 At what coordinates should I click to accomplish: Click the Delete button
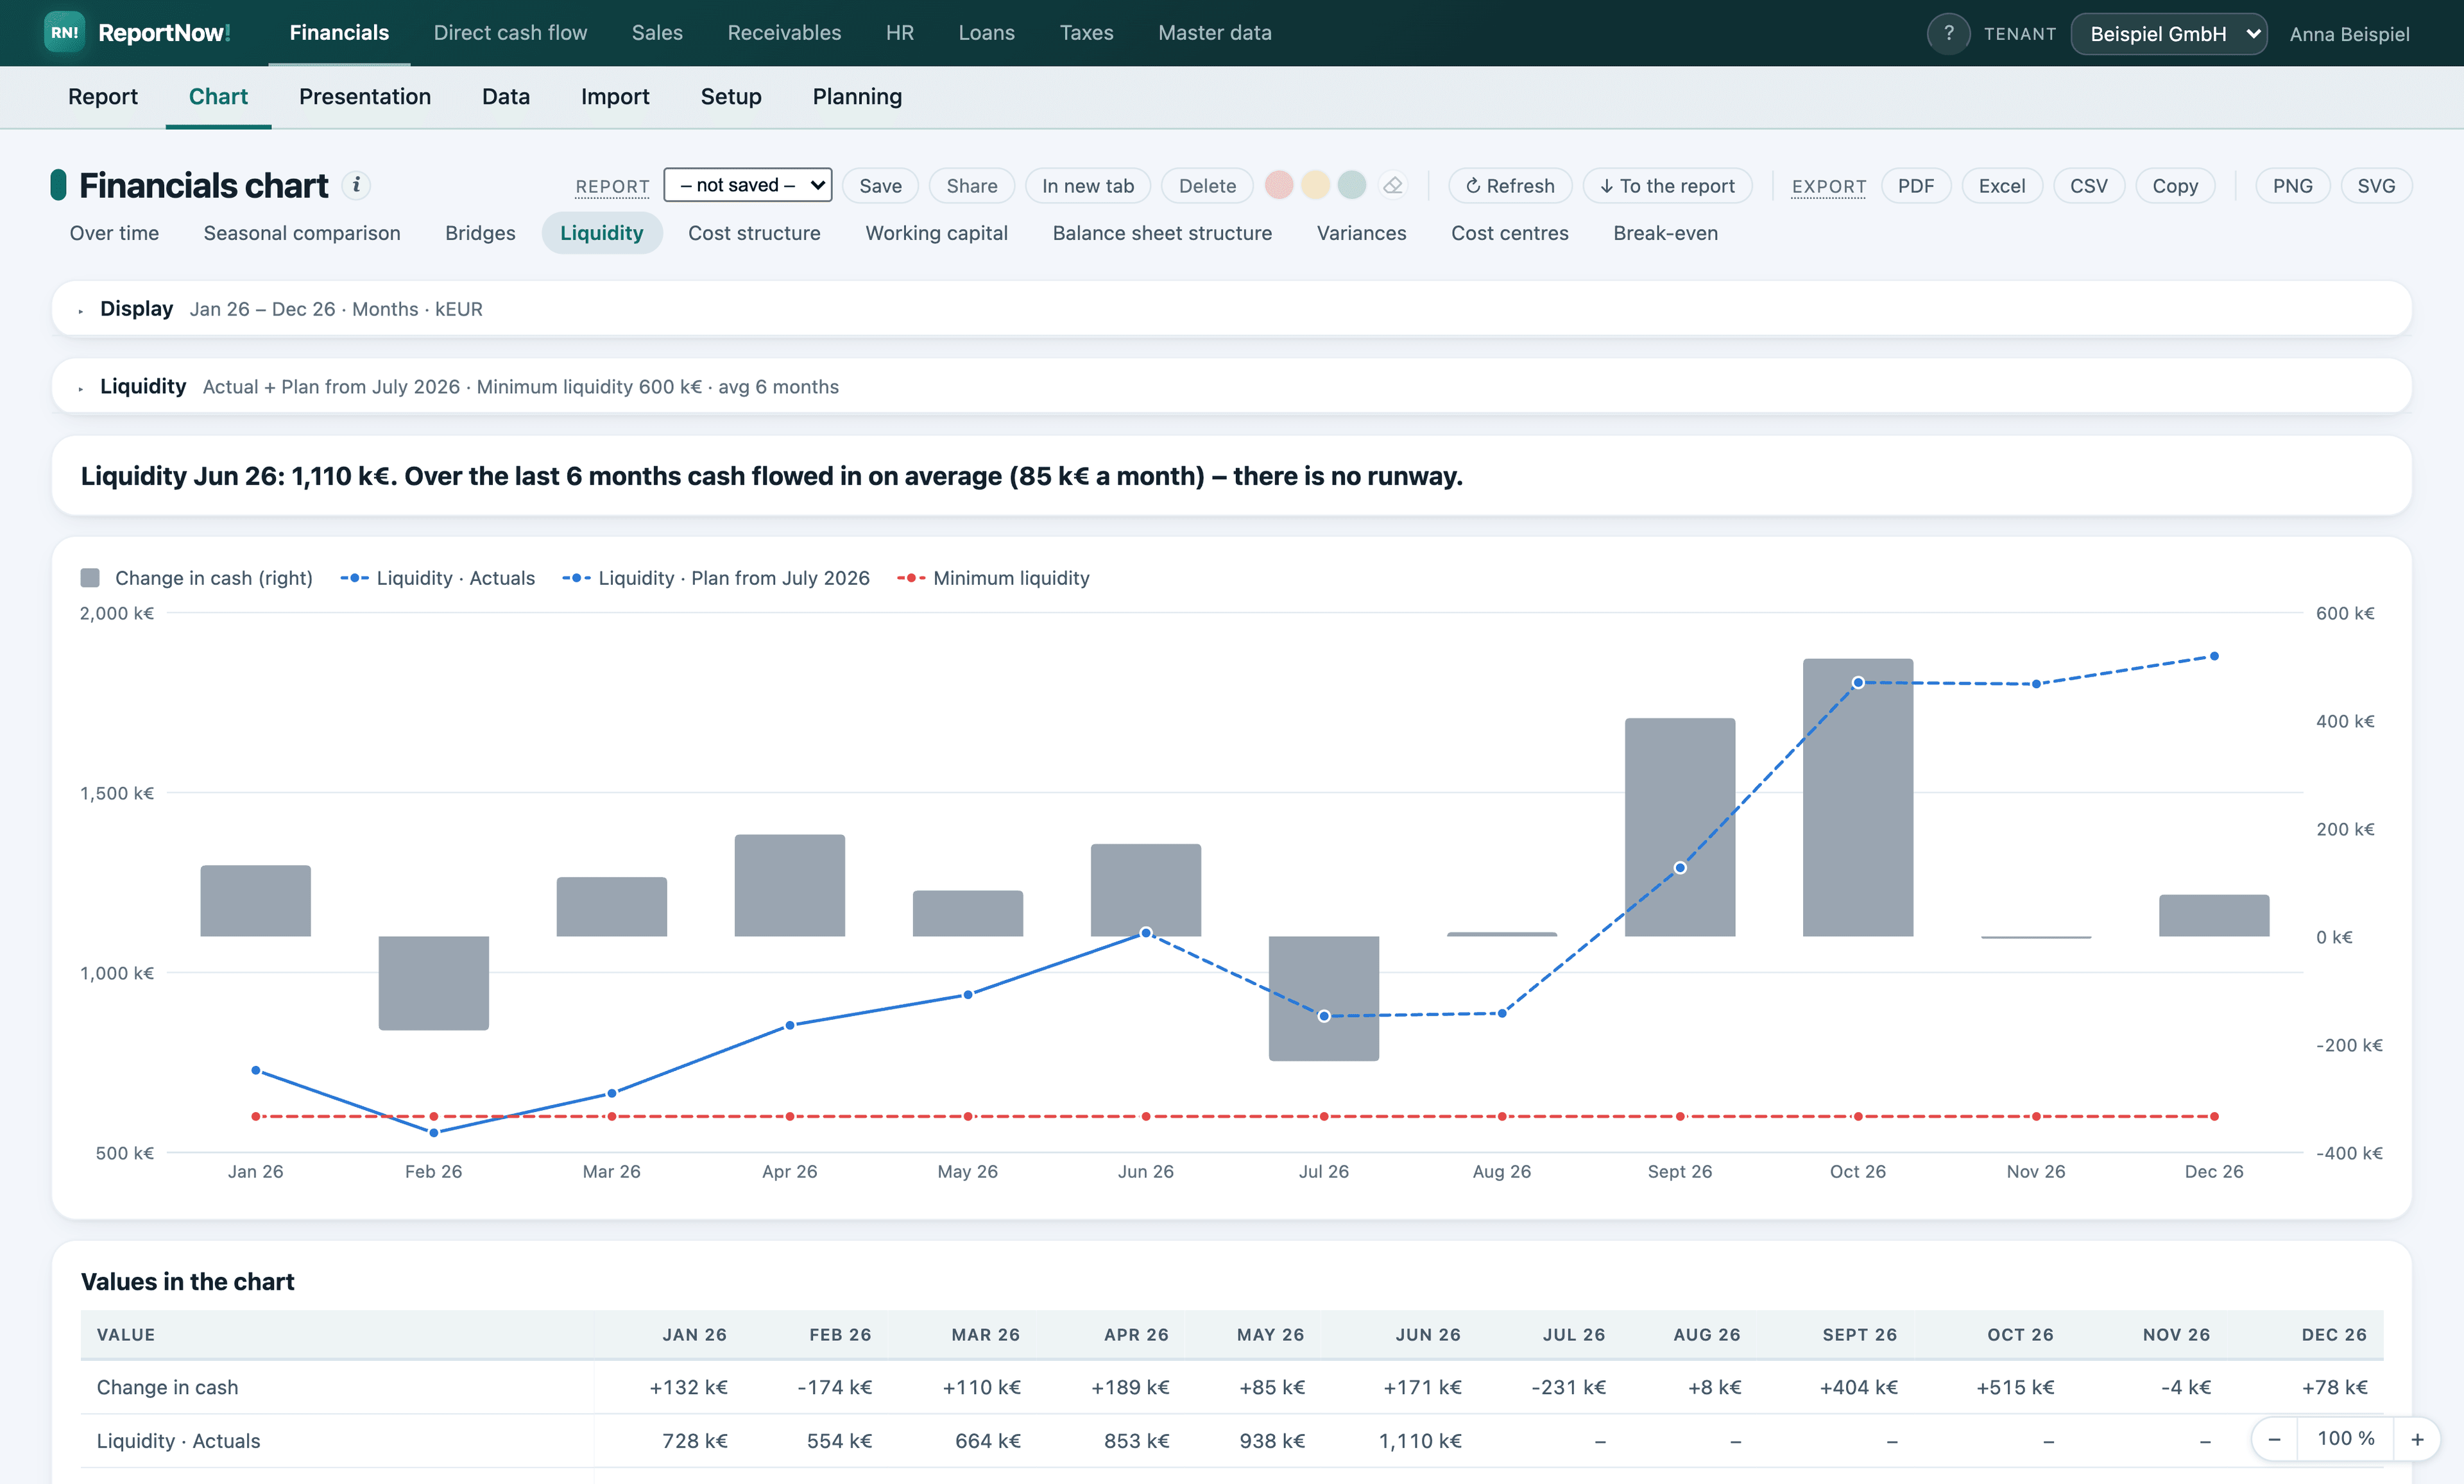[x=1207, y=186]
